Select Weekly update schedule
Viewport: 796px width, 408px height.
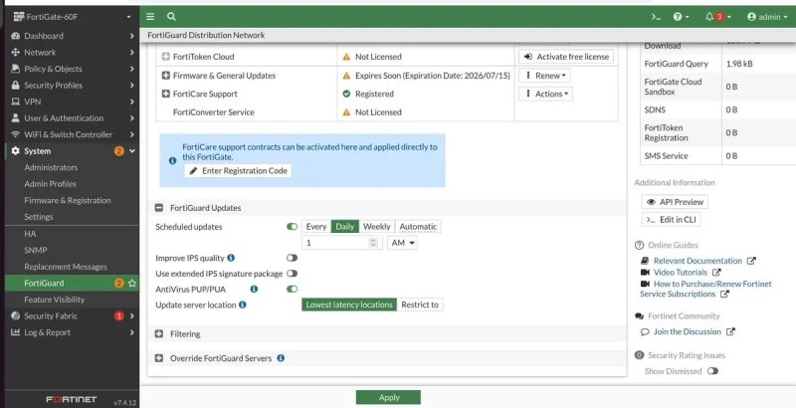(x=377, y=227)
